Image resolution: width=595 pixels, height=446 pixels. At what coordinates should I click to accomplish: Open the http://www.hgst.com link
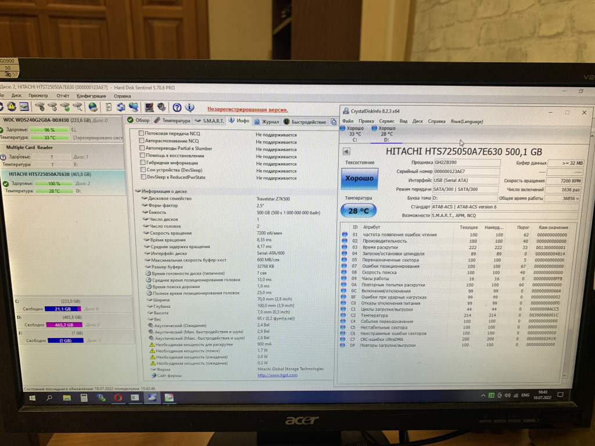click(x=277, y=375)
